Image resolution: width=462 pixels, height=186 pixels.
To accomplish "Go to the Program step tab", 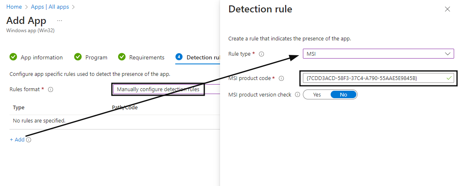I will click(x=91, y=57).
